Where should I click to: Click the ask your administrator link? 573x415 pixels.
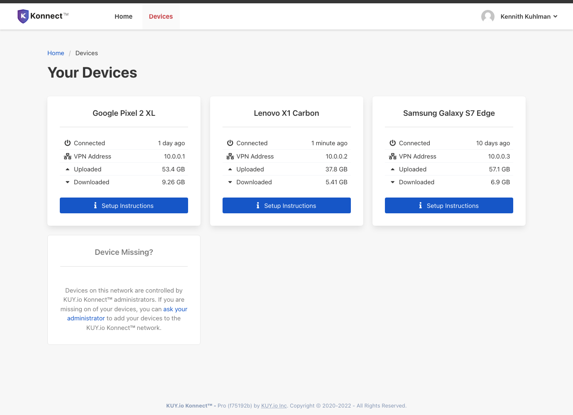[x=175, y=309]
